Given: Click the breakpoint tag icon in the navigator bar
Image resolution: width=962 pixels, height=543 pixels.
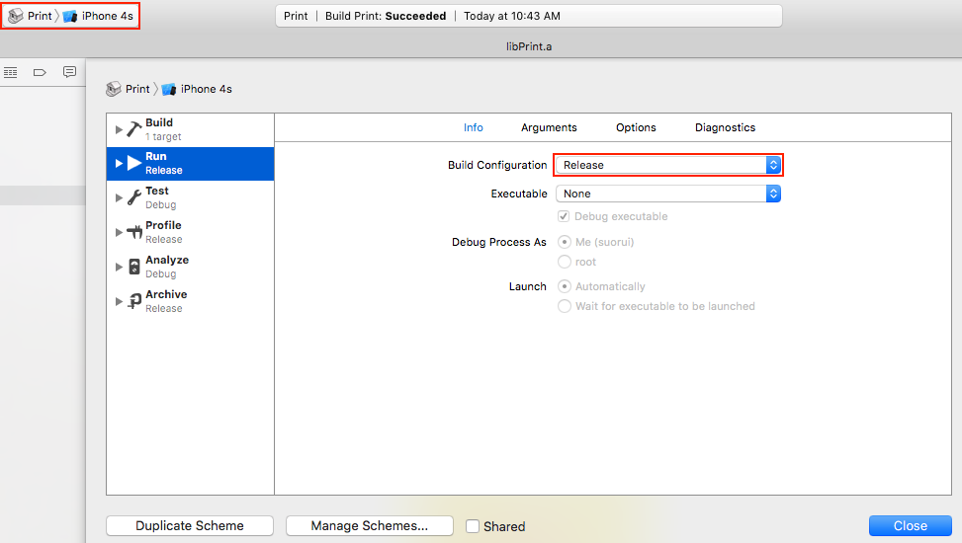Looking at the screenshot, I should pyautogui.click(x=40, y=72).
